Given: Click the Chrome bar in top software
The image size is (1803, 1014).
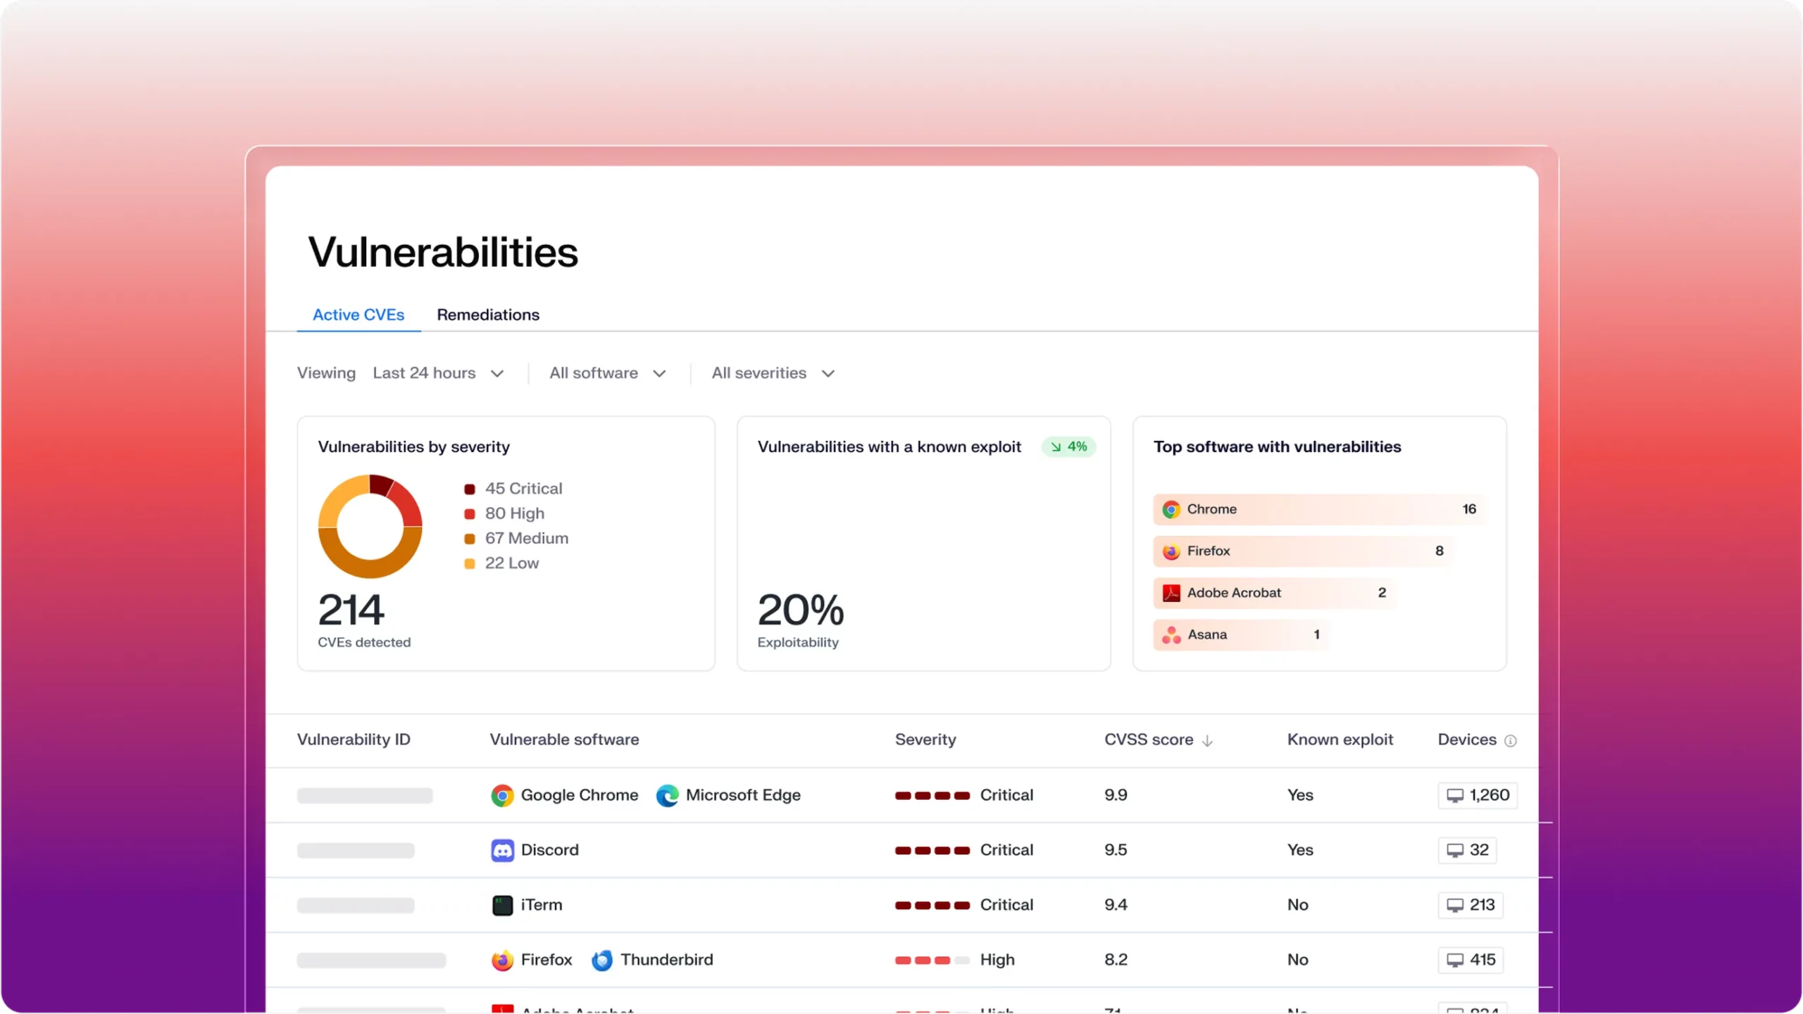Looking at the screenshot, I should [x=1319, y=509].
